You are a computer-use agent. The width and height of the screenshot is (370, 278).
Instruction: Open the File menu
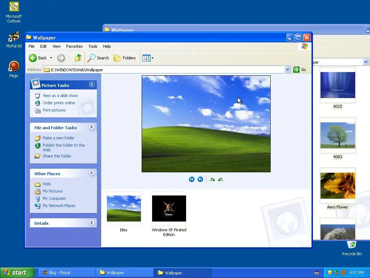pos(31,46)
